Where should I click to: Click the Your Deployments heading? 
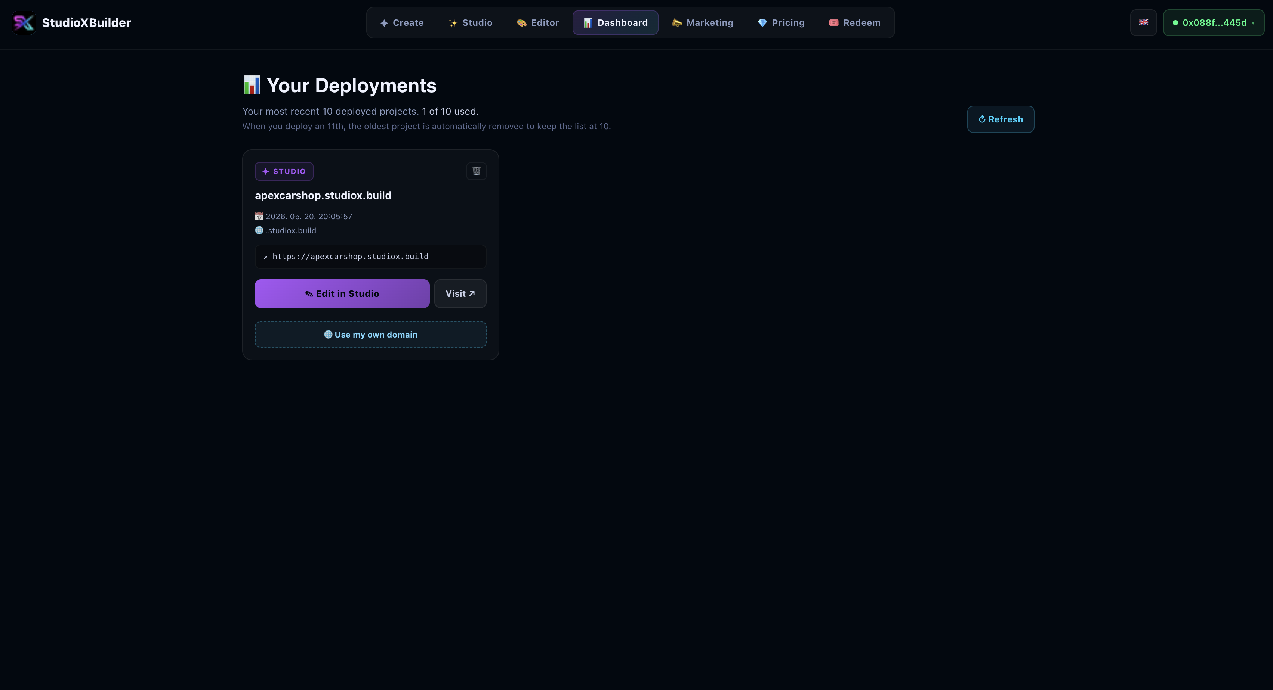[x=352, y=86]
